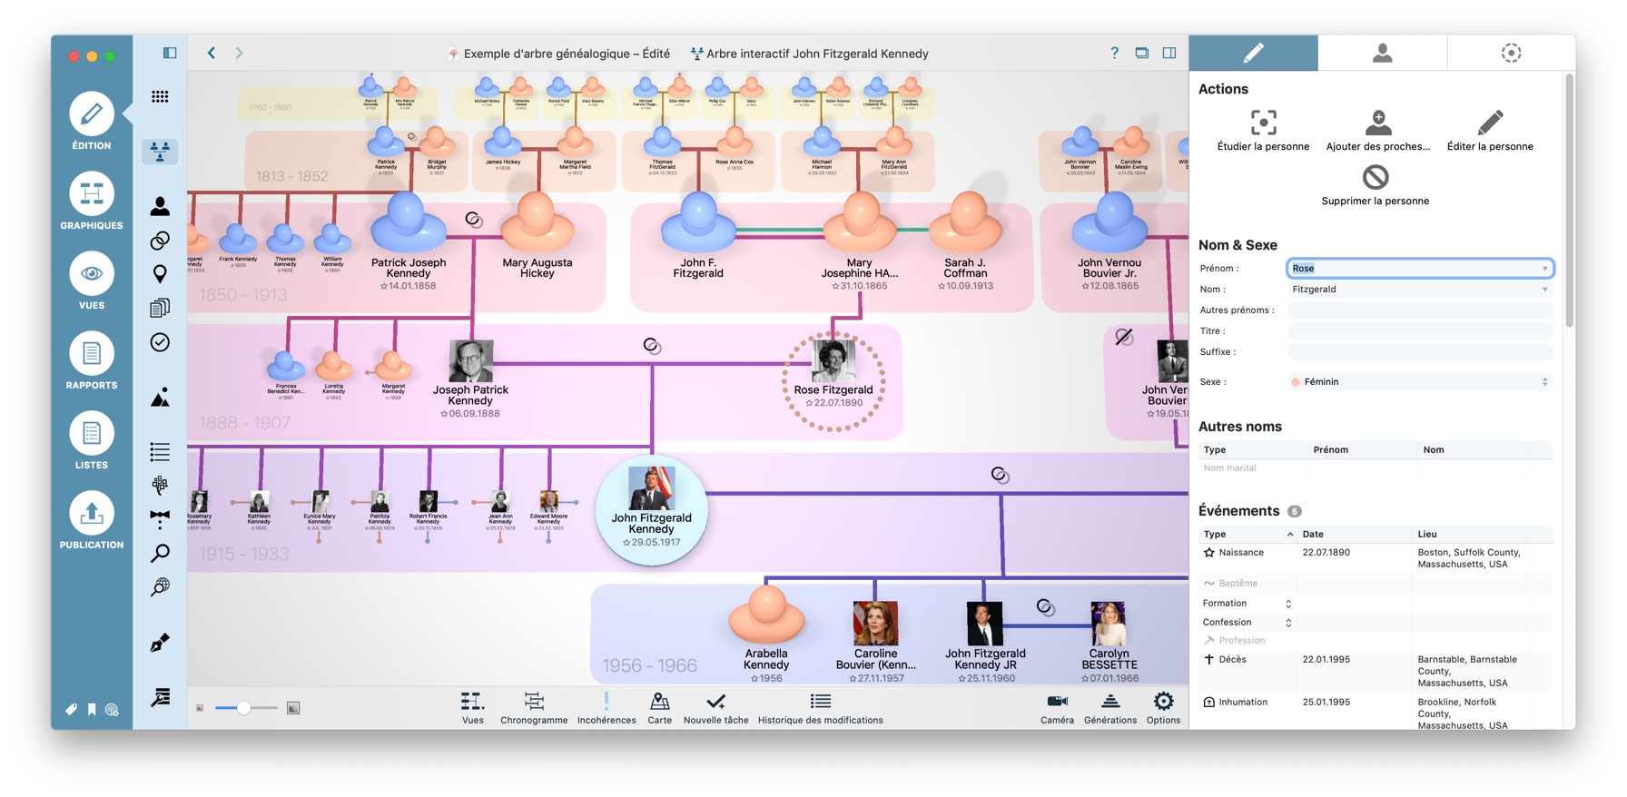Select Patrick Joseph Kennedy node
This screenshot has width=1627, height=797.
(x=409, y=222)
